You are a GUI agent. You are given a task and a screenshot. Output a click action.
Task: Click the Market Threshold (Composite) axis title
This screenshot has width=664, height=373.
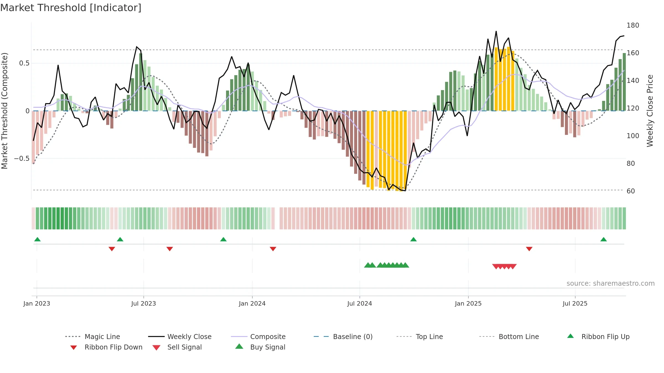pyautogui.click(x=5, y=111)
